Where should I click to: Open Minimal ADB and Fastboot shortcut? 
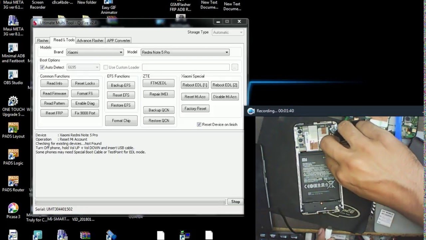(13, 53)
